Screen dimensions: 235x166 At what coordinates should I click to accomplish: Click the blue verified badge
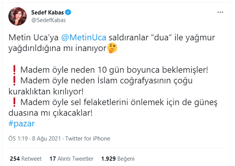tap(69, 12)
